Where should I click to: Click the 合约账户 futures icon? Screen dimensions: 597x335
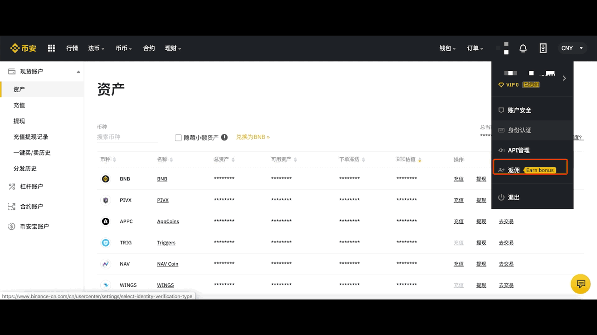click(x=12, y=207)
